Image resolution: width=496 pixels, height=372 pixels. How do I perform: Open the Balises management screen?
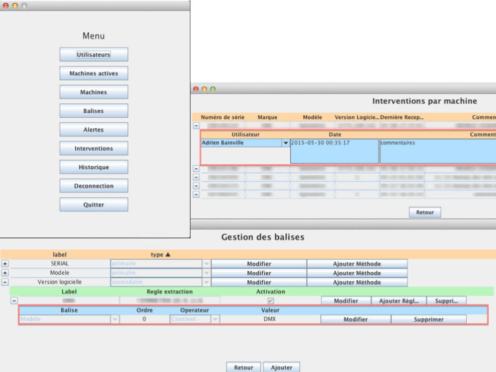94,111
